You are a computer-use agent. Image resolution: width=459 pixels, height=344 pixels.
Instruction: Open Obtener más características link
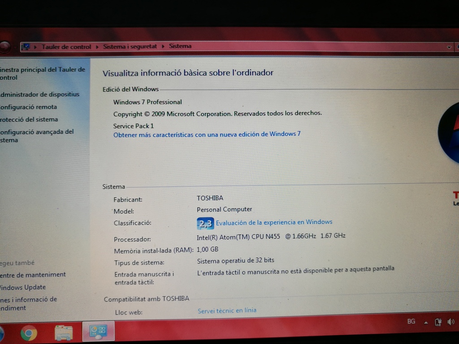[207, 134]
